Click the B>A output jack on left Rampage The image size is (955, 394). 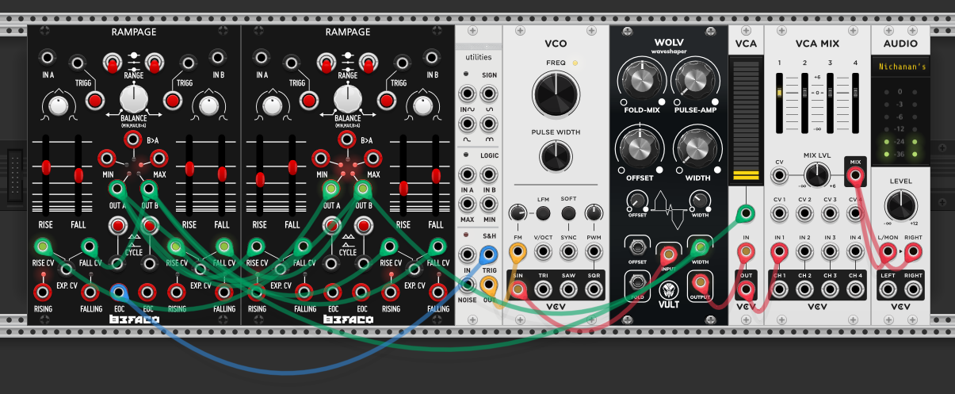tap(133, 140)
